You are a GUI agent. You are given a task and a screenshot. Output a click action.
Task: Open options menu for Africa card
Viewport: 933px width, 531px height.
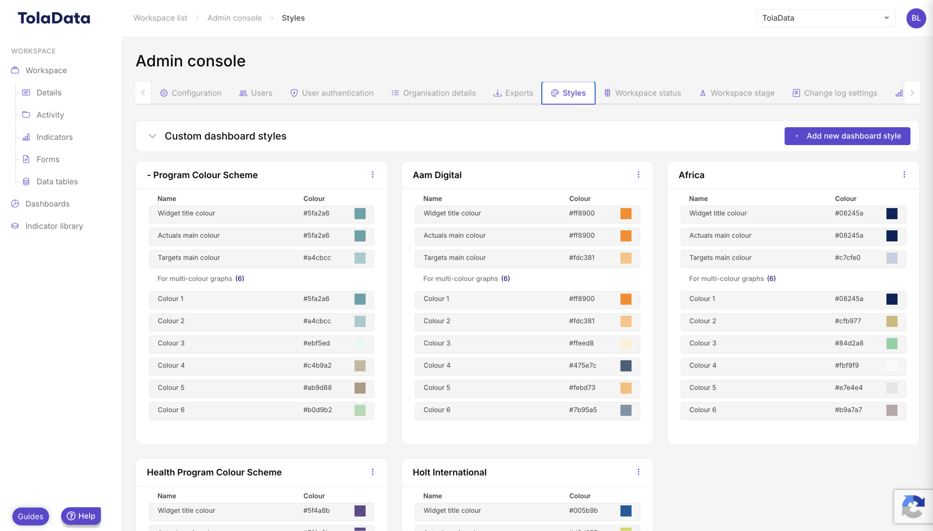(x=904, y=175)
